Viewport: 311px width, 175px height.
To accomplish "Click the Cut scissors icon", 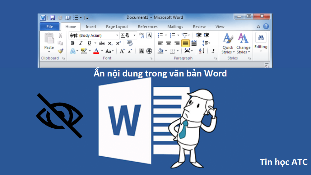I will coord(60,35).
